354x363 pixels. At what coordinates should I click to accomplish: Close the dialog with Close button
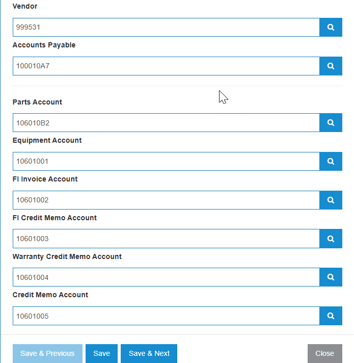tap(324, 353)
